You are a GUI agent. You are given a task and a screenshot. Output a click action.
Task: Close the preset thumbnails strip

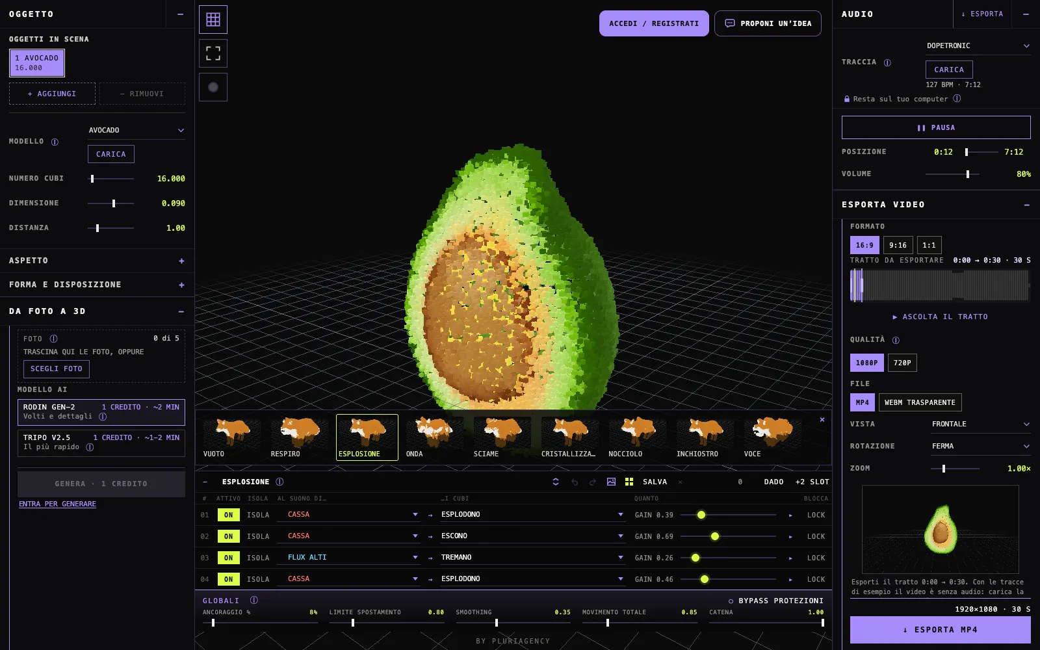coord(822,419)
